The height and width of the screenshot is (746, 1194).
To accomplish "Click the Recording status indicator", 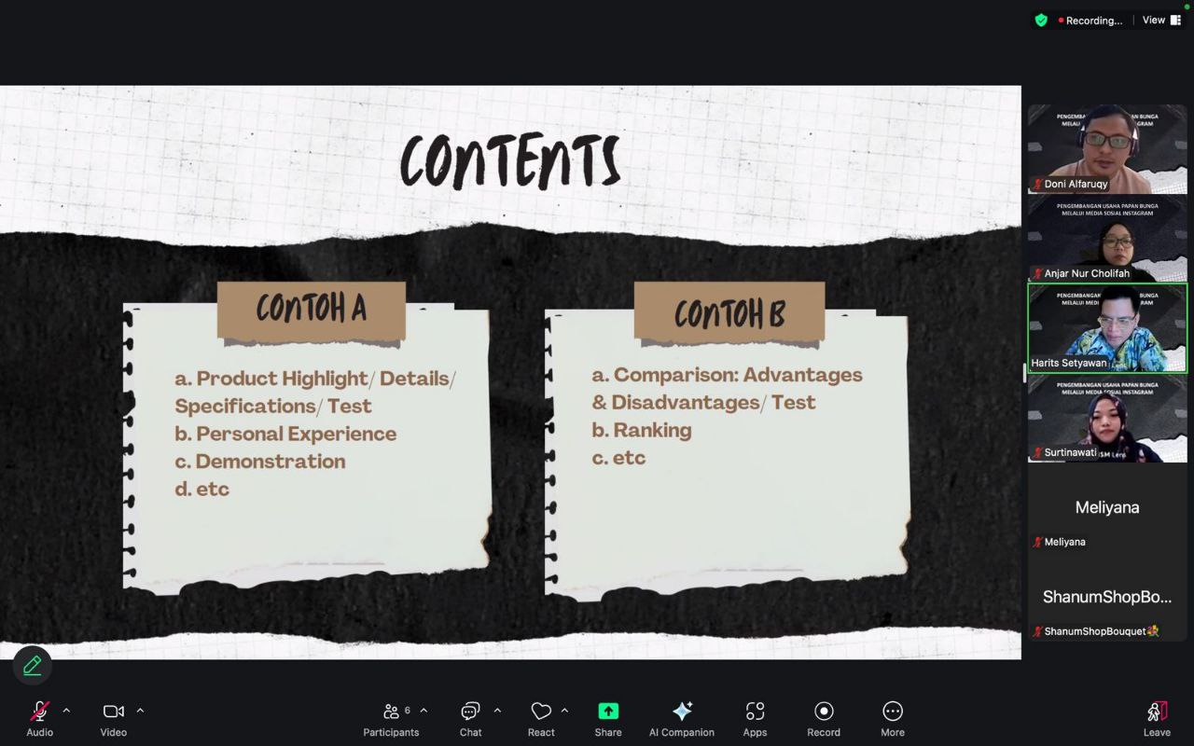I will [x=1090, y=21].
